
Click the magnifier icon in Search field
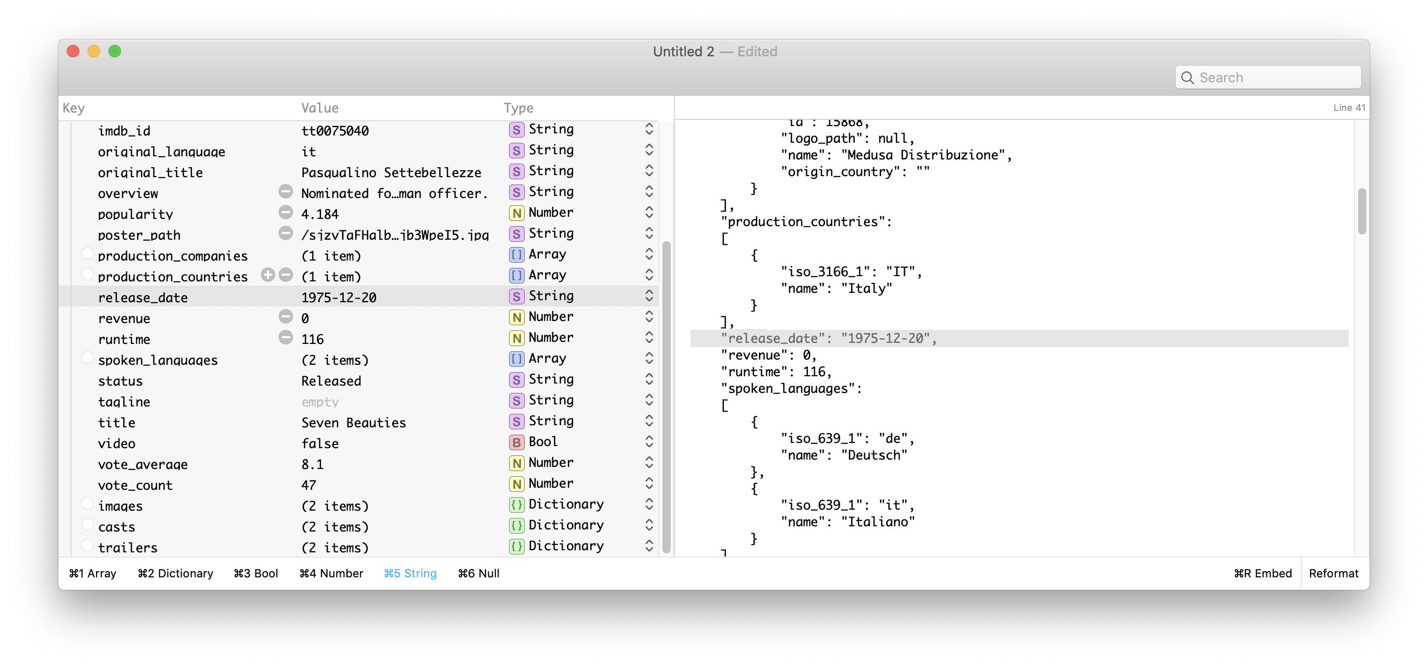click(1187, 78)
